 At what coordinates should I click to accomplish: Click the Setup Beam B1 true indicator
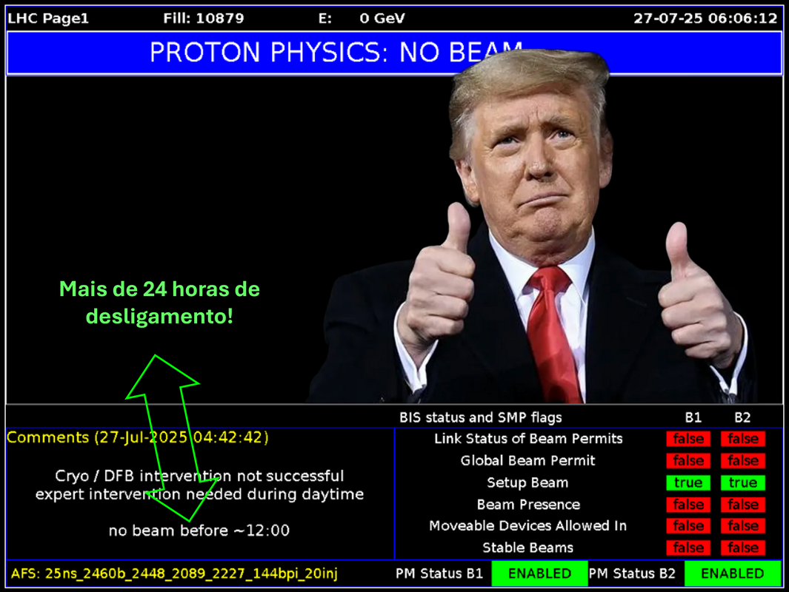point(688,482)
